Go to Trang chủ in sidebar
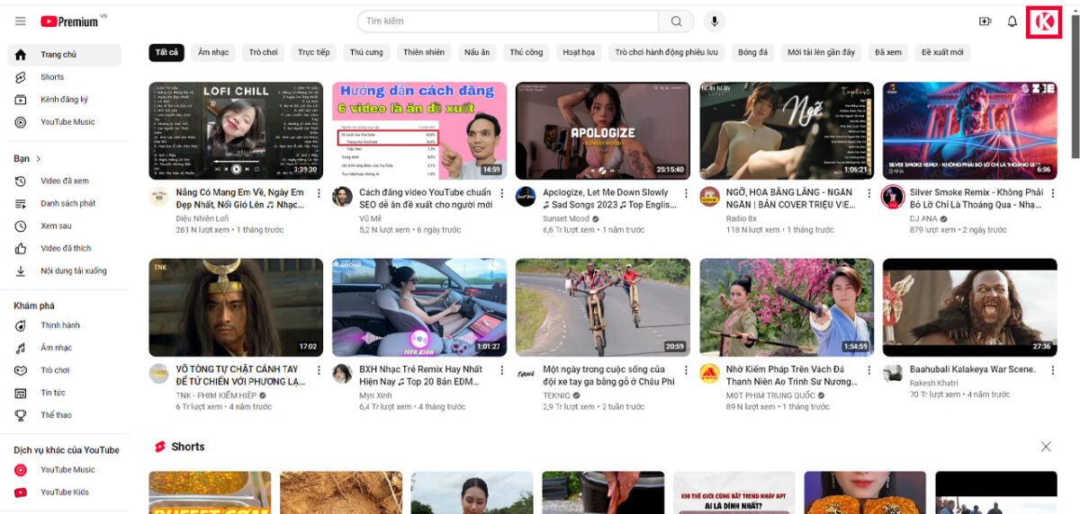This screenshot has height=514, width=1080. [64, 55]
